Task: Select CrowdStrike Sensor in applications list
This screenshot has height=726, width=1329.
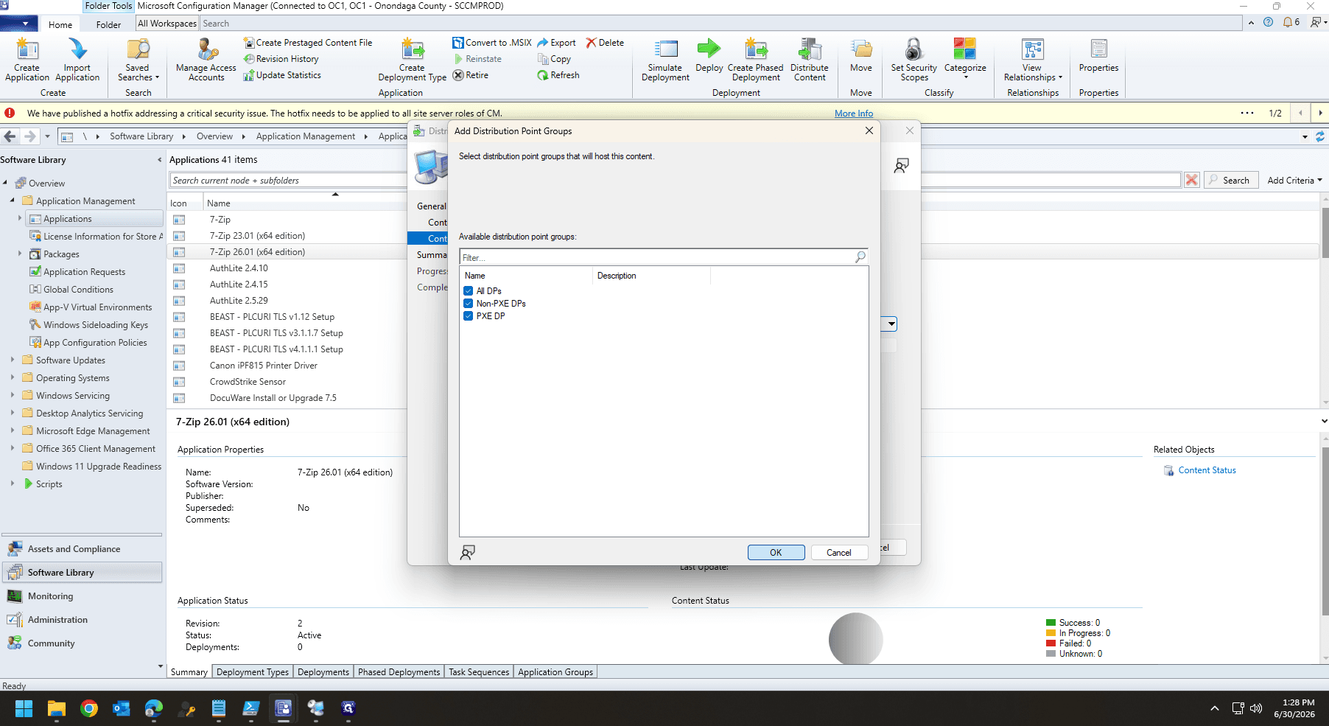Action: 248,382
